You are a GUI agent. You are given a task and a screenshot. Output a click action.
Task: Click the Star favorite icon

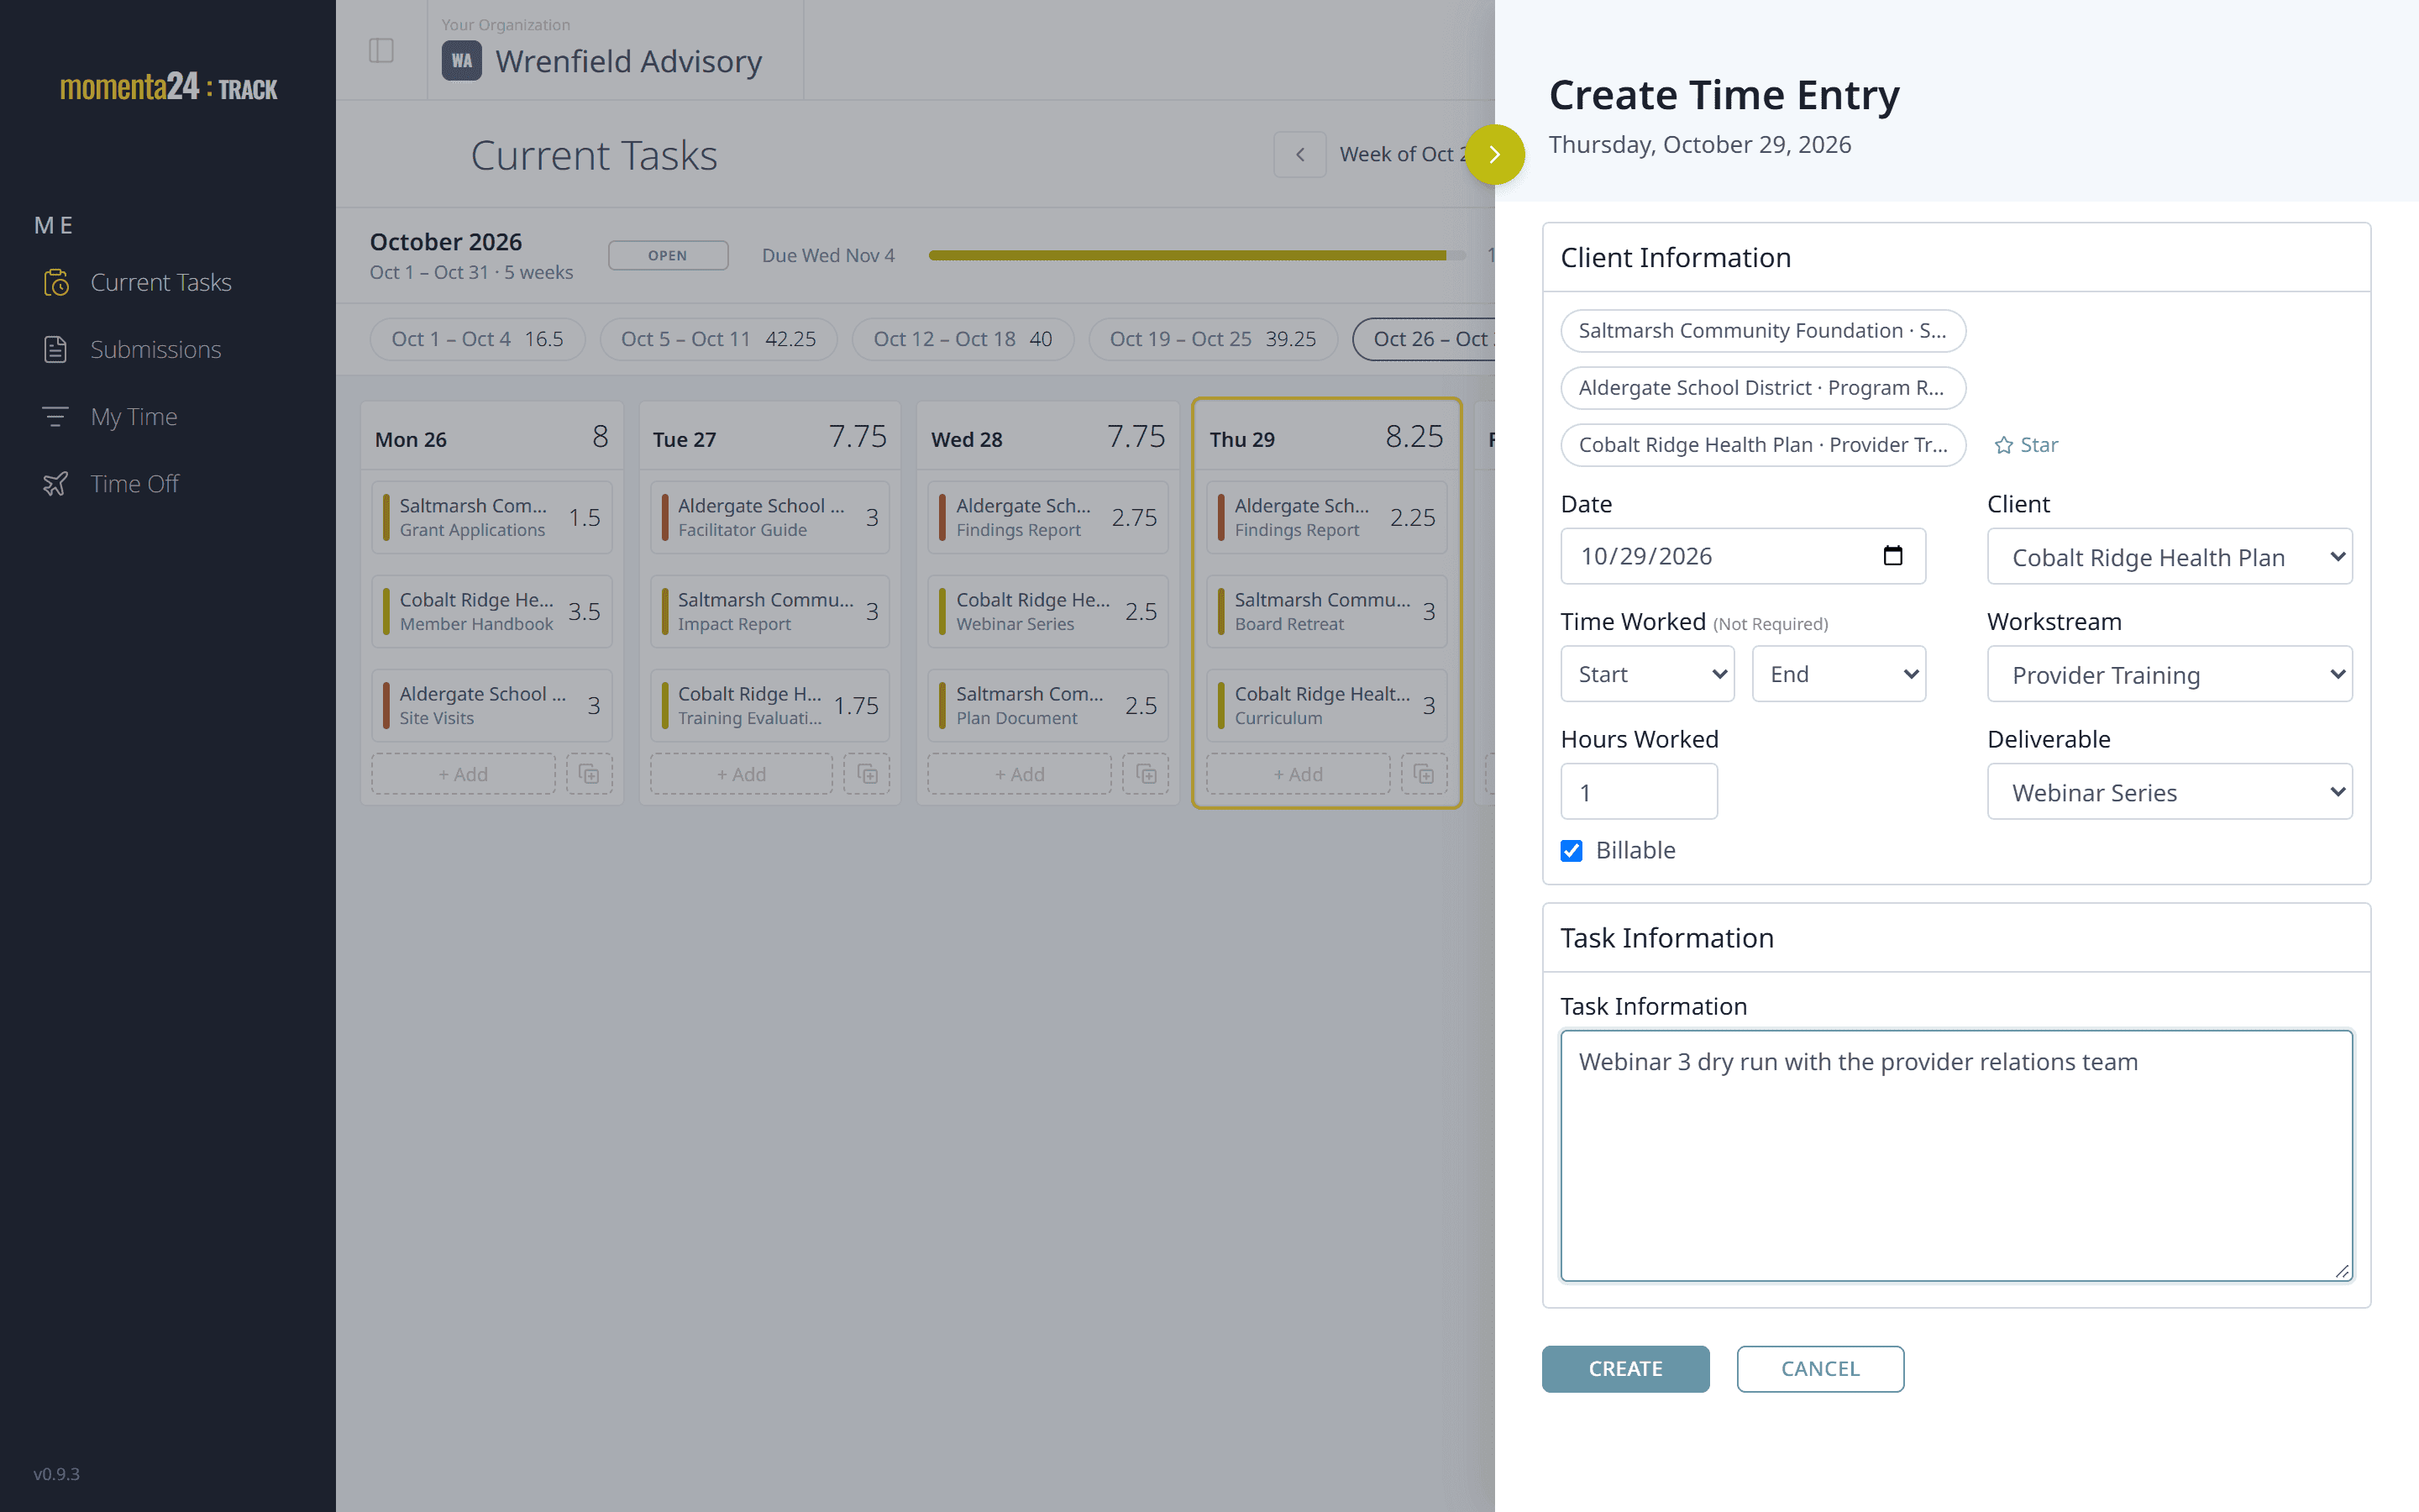coord(2026,445)
